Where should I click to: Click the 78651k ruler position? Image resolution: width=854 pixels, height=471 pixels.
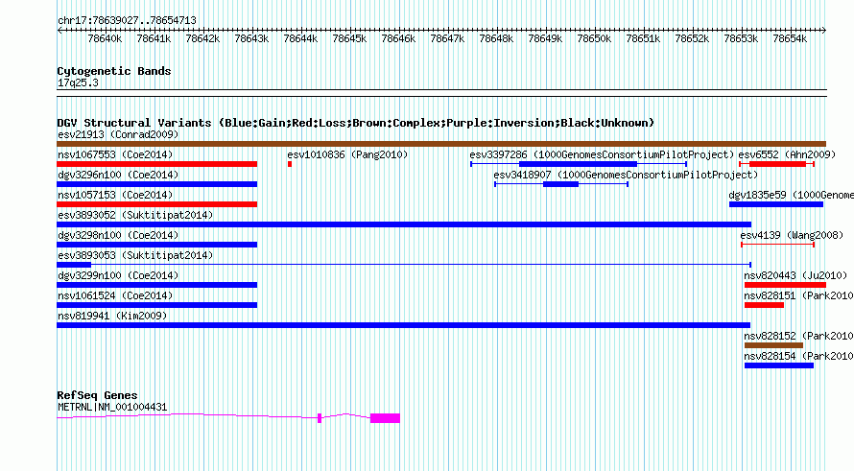click(643, 39)
